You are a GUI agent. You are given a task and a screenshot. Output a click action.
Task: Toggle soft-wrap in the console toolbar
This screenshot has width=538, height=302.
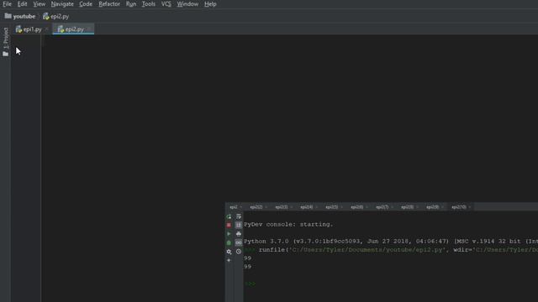[x=239, y=216]
